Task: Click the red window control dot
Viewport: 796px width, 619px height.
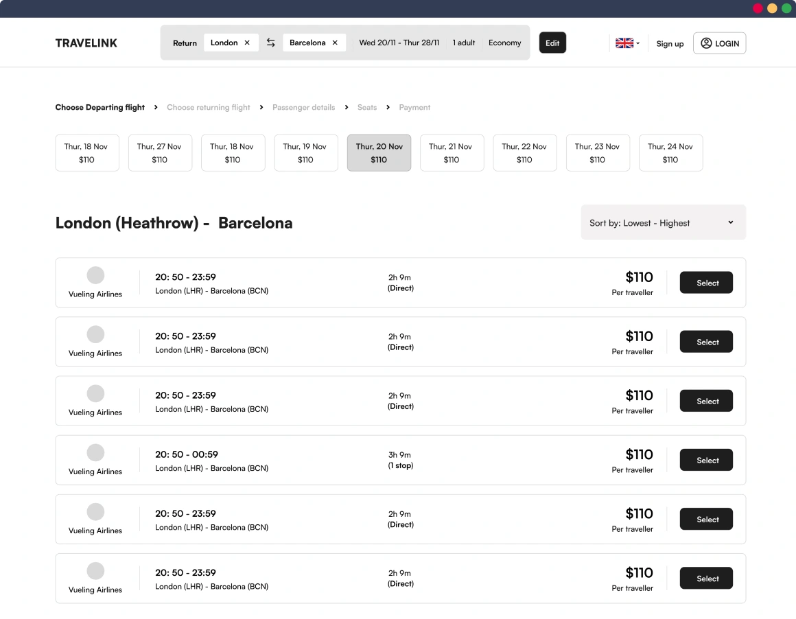Action: pos(758,8)
